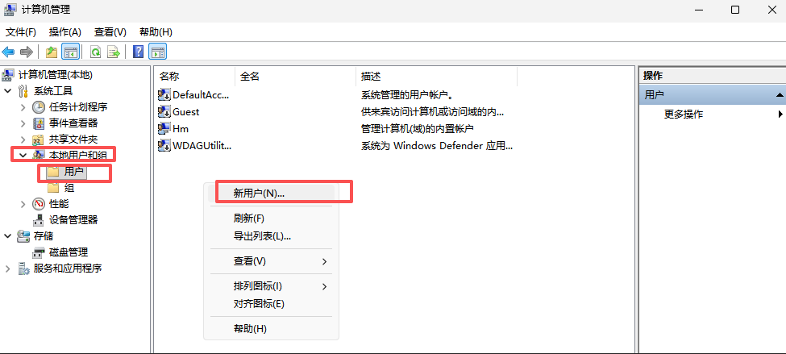The width and height of the screenshot is (786, 354).
Task: Click the blue Back arrow in toolbar
Action: click(x=9, y=52)
